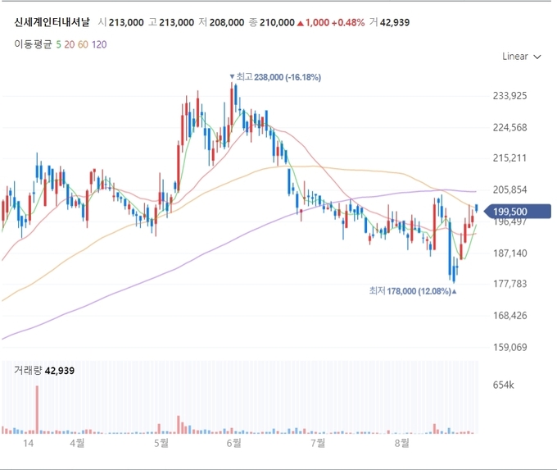The width and height of the screenshot is (557, 470).
Task: Click the 최저 178,000 low marker
Action: click(413, 291)
